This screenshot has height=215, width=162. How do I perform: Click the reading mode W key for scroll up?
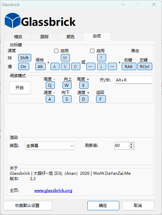(x=67, y=85)
